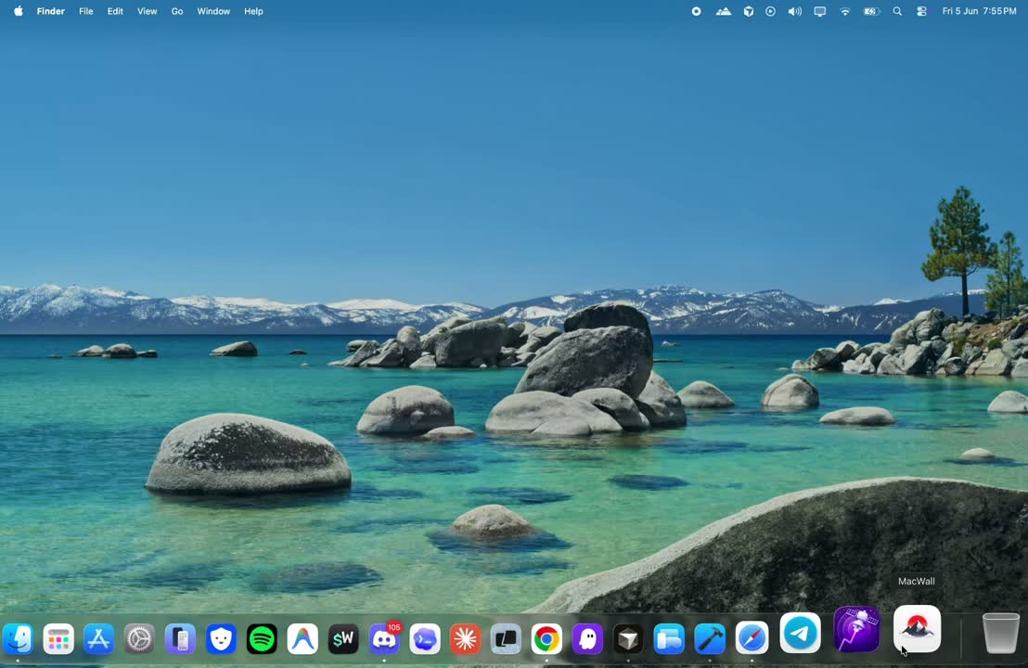This screenshot has width=1028, height=668.
Task: Open the Apple menu
Action: tap(19, 11)
